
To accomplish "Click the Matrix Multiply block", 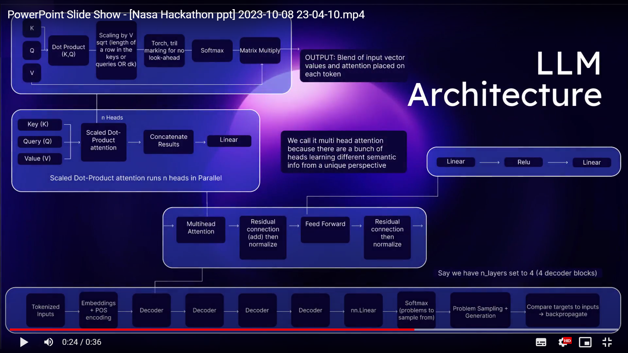I will point(260,50).
